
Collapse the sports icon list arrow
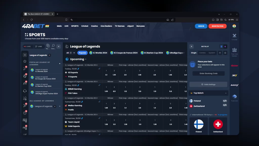[x=25, y=55]
